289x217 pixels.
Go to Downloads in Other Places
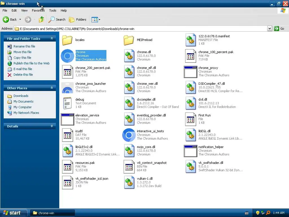click(21, 96)
